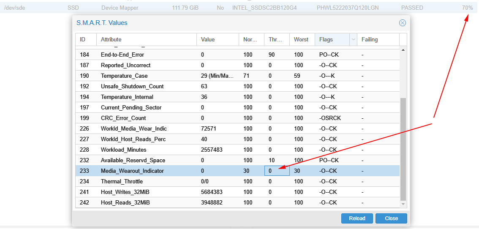The width and height of the screenshot is (479, 229).
Task: Select the Unsafe_Shutdown_Count row
Action: 238,87
